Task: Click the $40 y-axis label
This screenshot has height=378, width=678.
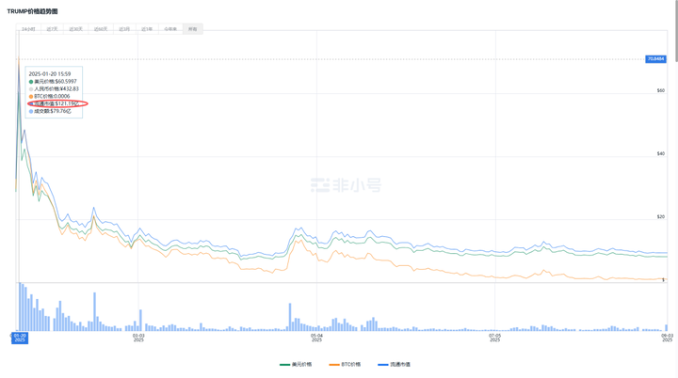Action: [661, 153]
